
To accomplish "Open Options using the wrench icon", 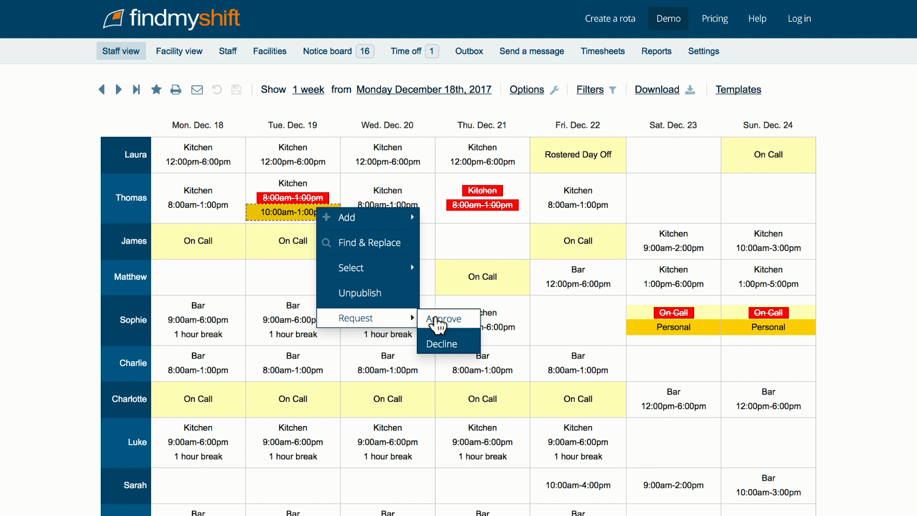I will tap(555, 89).
